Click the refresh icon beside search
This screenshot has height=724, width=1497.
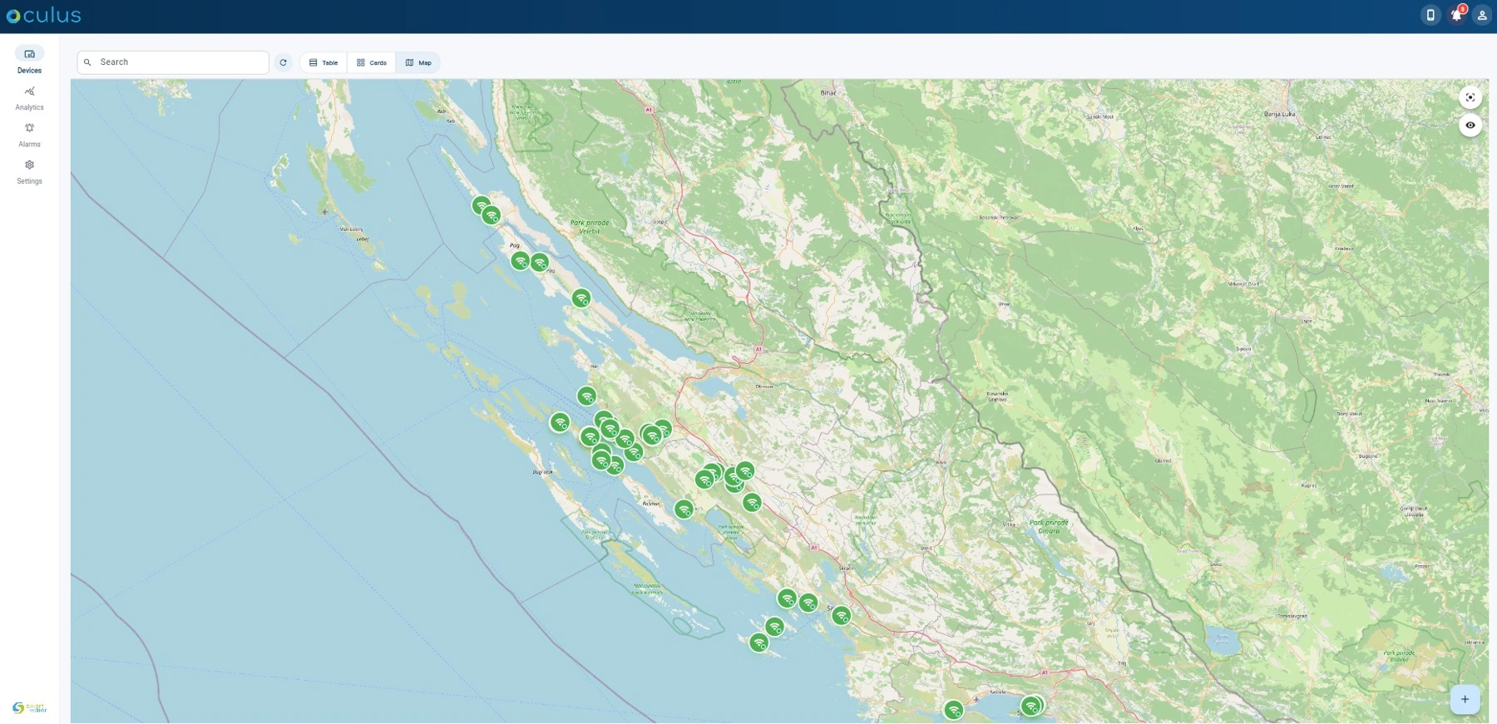(x=283, y=62)
